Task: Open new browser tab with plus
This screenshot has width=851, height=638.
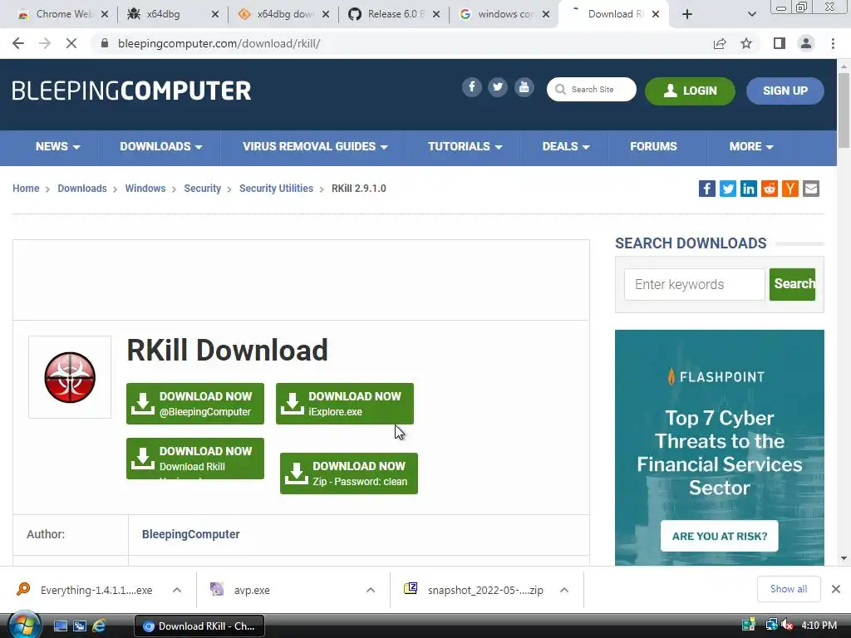Action: pyautogui.click(x=687, y=14)
